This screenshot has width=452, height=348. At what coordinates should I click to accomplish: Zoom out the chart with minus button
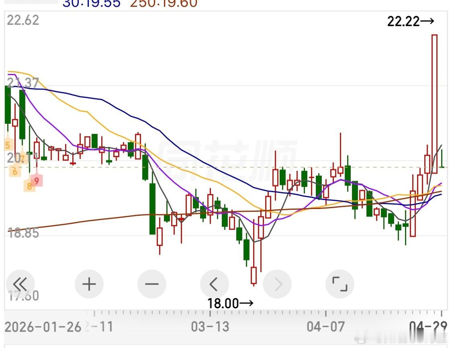(152, 284)
